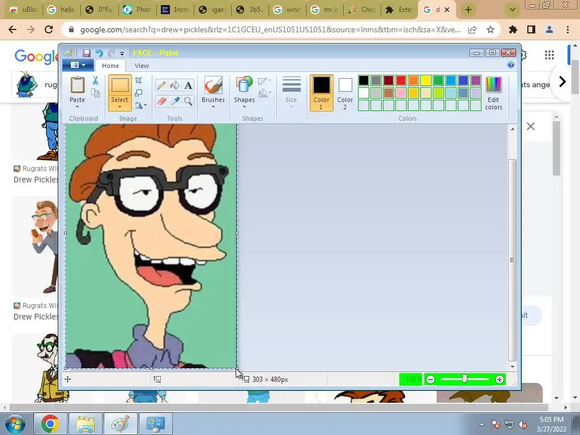Switch to the helix Chrome tab
The image size is (580, 435).
point(61,10)
